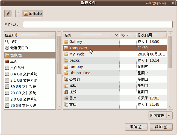
Task: Click the sidebar scrollbar down arrow
Action: point(59,107)
